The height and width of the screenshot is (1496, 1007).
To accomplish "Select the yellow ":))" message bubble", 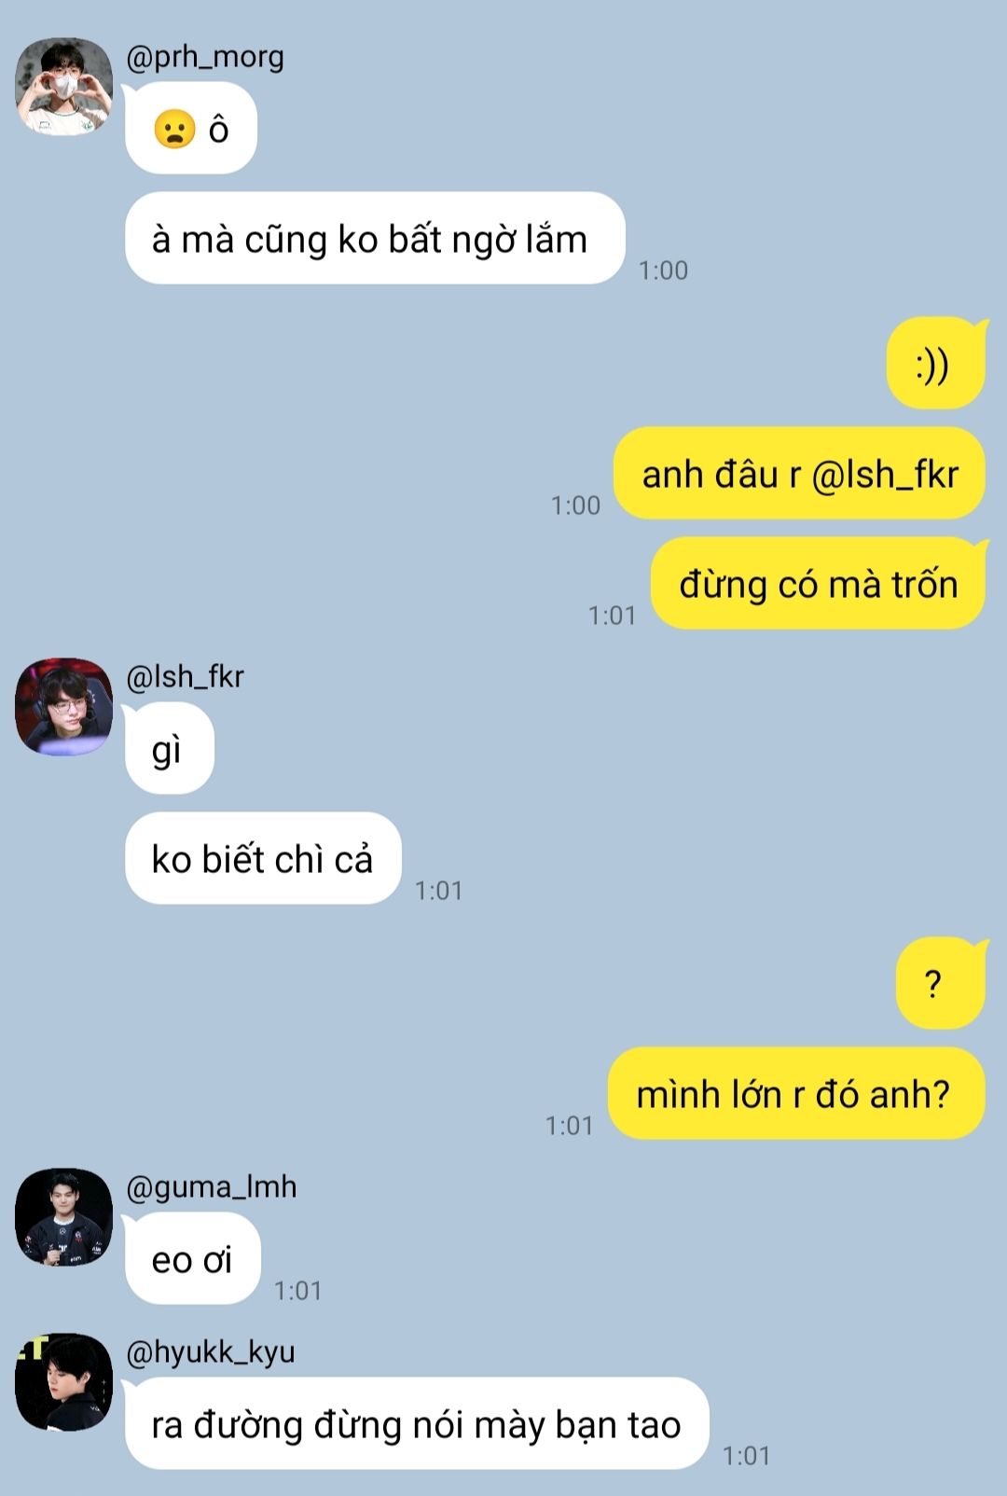I will (x=935, y=364).
